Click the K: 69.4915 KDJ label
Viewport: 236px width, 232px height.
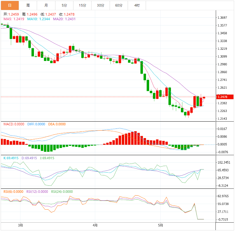[x=11, y=158]
